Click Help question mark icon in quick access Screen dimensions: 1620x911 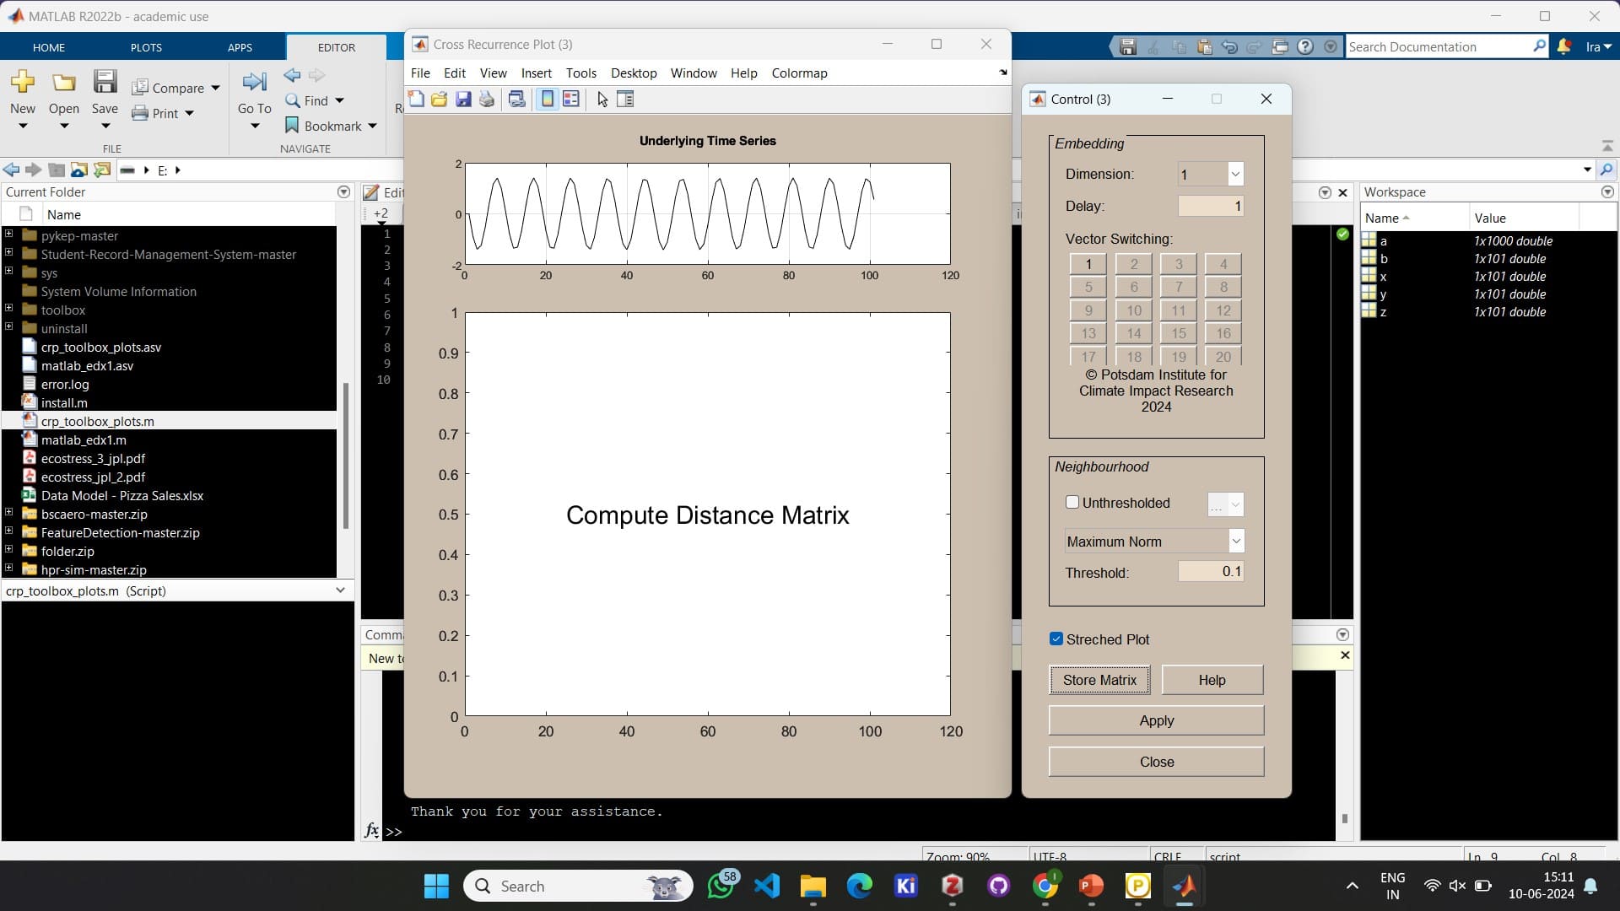pos(1305,47)
